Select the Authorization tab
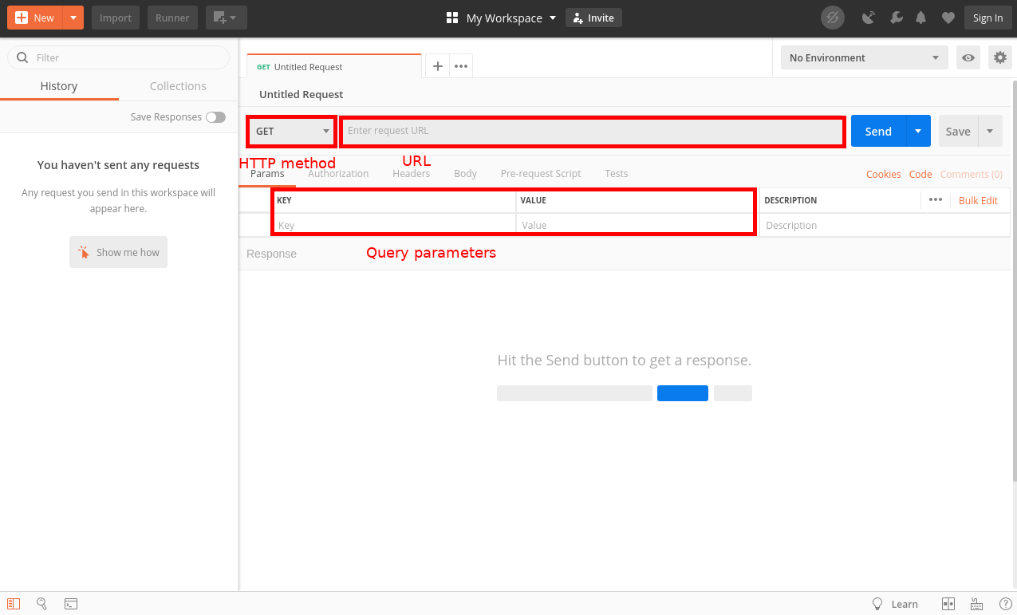Viewport: 1017px width, 615px height. pyautogui.click(x=338, y=173)
